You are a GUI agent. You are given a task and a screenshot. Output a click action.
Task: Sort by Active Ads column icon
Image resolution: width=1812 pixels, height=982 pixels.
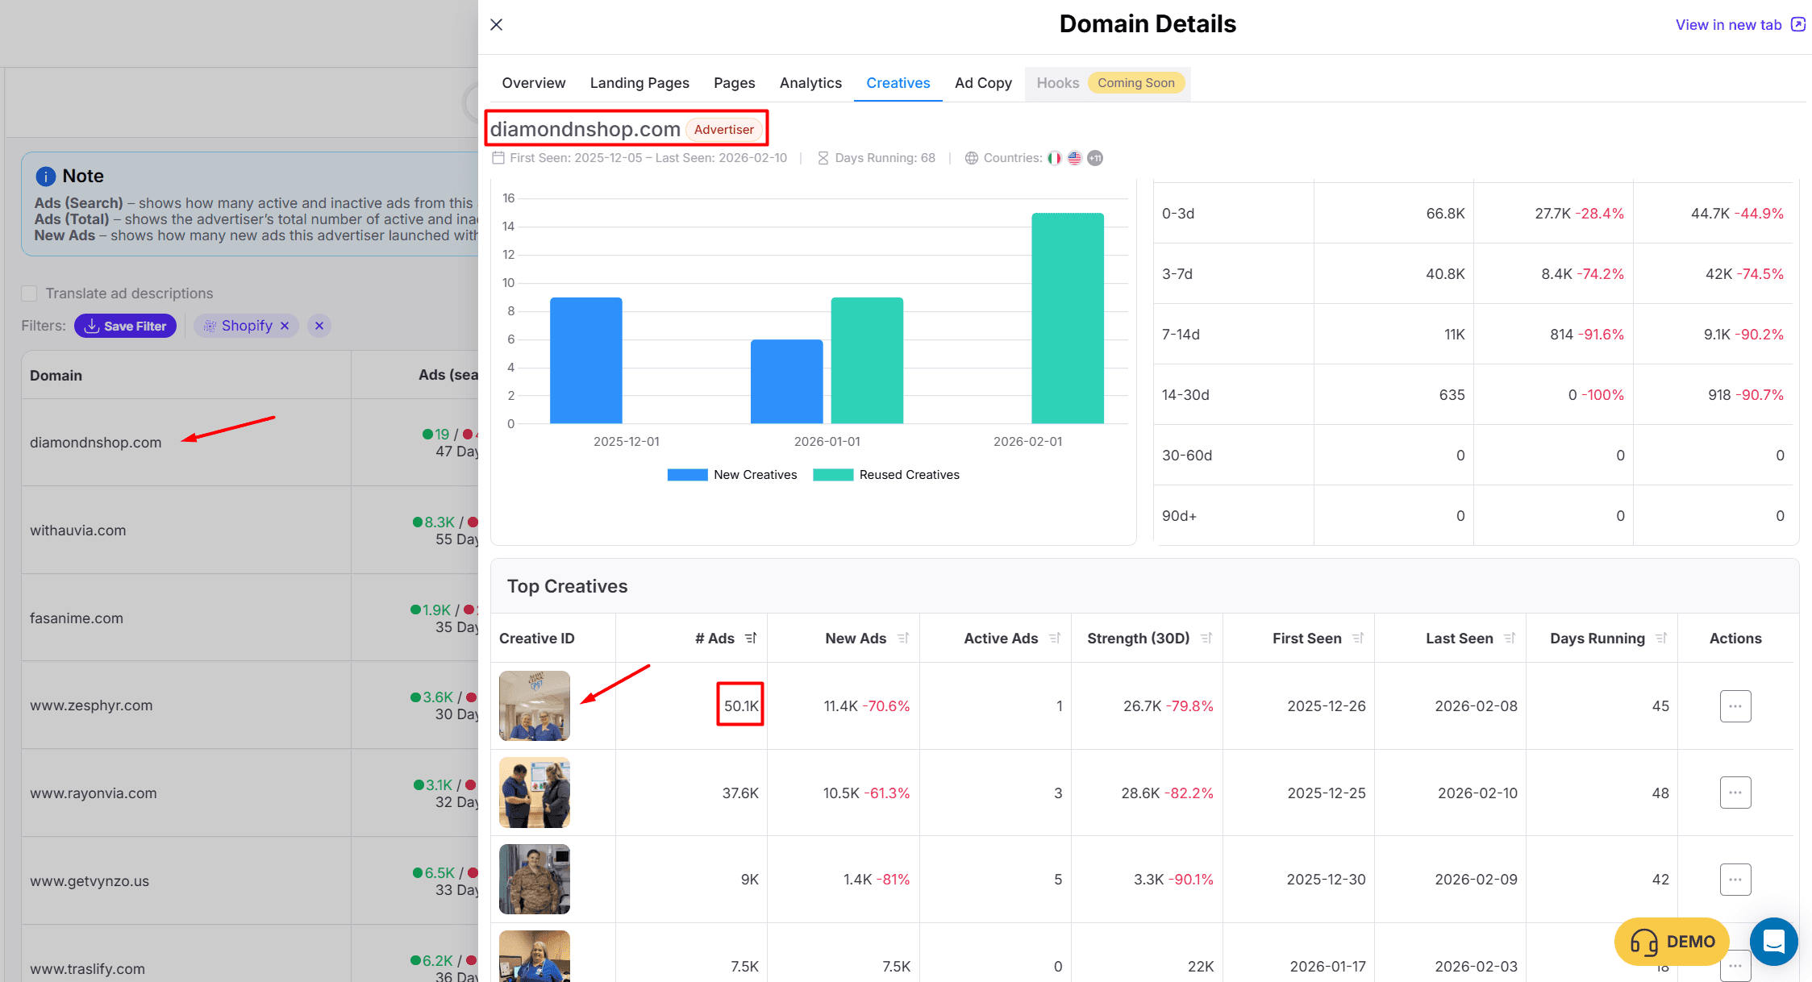tap(1055, 639)
